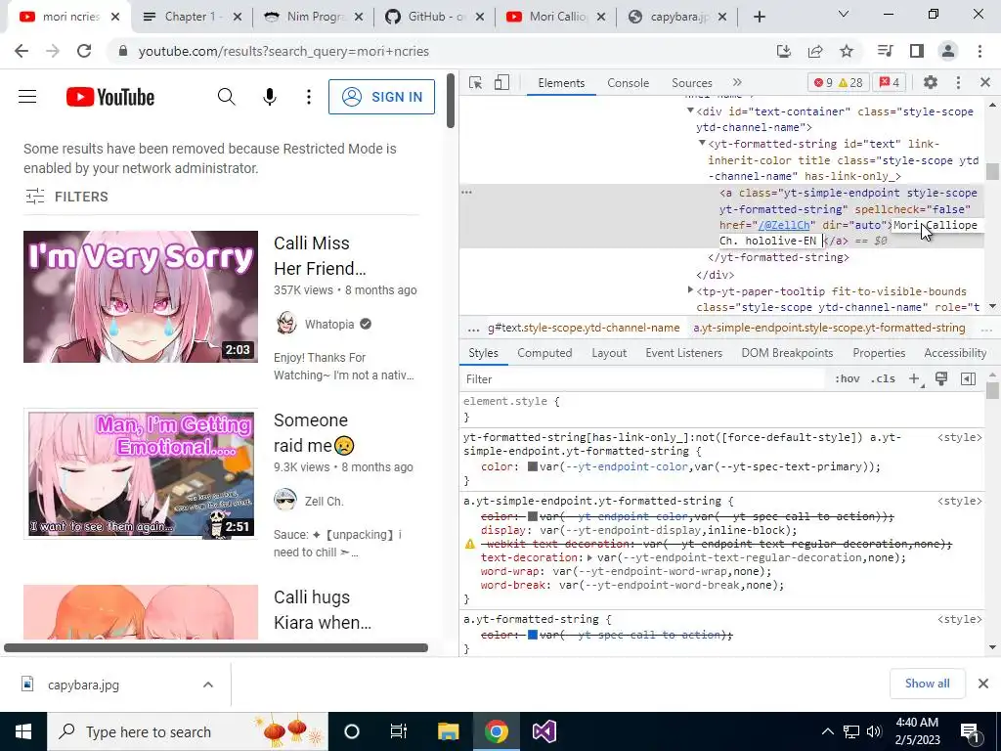The image size is (1001, 751).
Task: Select a.yt-simple-endpoint breadcrumb item
Action: pos(829,328)
